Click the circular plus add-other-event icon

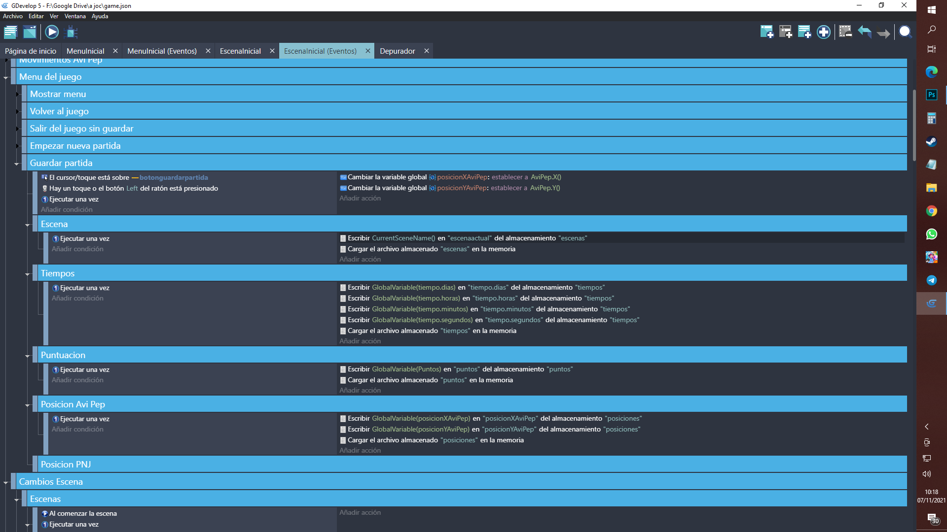point(823,33)
